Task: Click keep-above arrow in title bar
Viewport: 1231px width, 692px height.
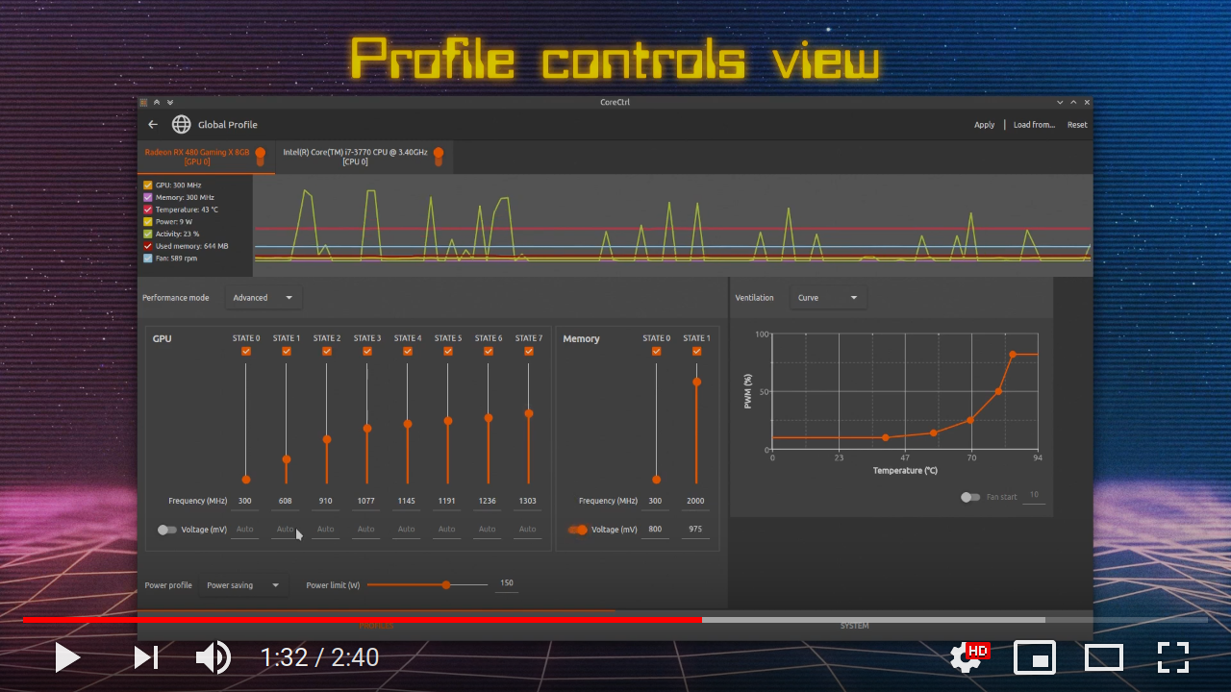Action: (x=157, y=102)
